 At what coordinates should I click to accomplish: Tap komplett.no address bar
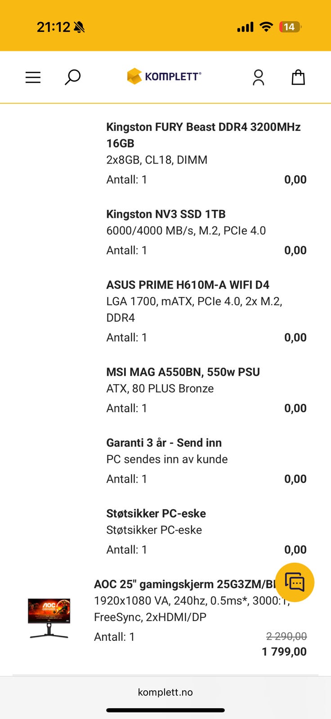[165, 692]
